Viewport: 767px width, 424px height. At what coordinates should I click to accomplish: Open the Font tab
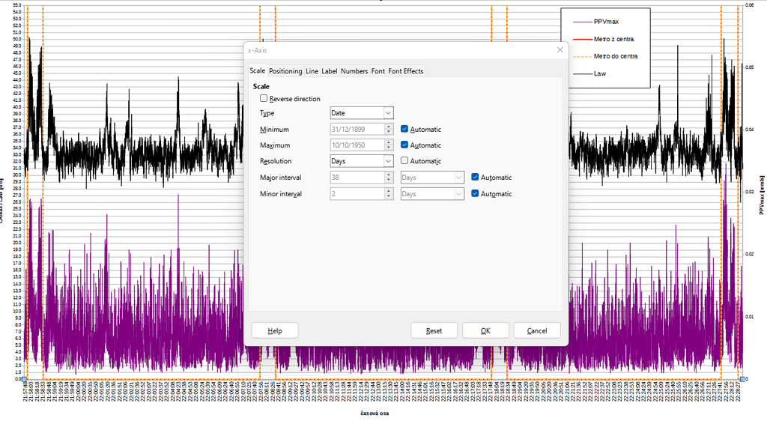click(x=378, y=71)
